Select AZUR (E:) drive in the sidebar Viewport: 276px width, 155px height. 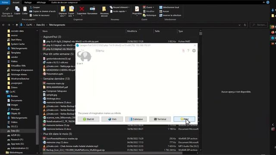coord(16,135)
